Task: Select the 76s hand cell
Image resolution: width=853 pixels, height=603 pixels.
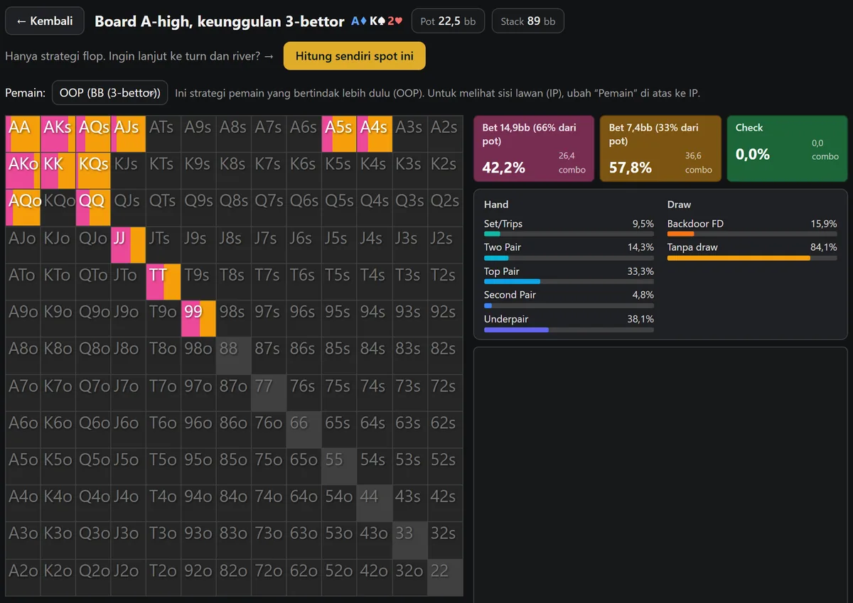Action: [x=304, y=392]
